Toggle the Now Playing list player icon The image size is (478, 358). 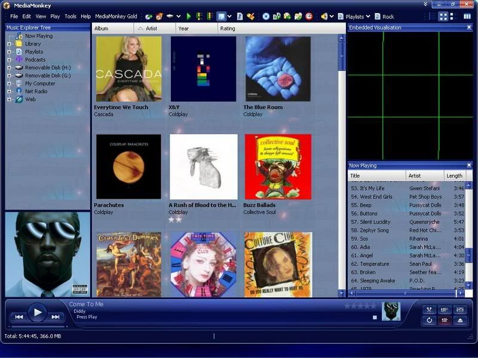coord(445,310)
